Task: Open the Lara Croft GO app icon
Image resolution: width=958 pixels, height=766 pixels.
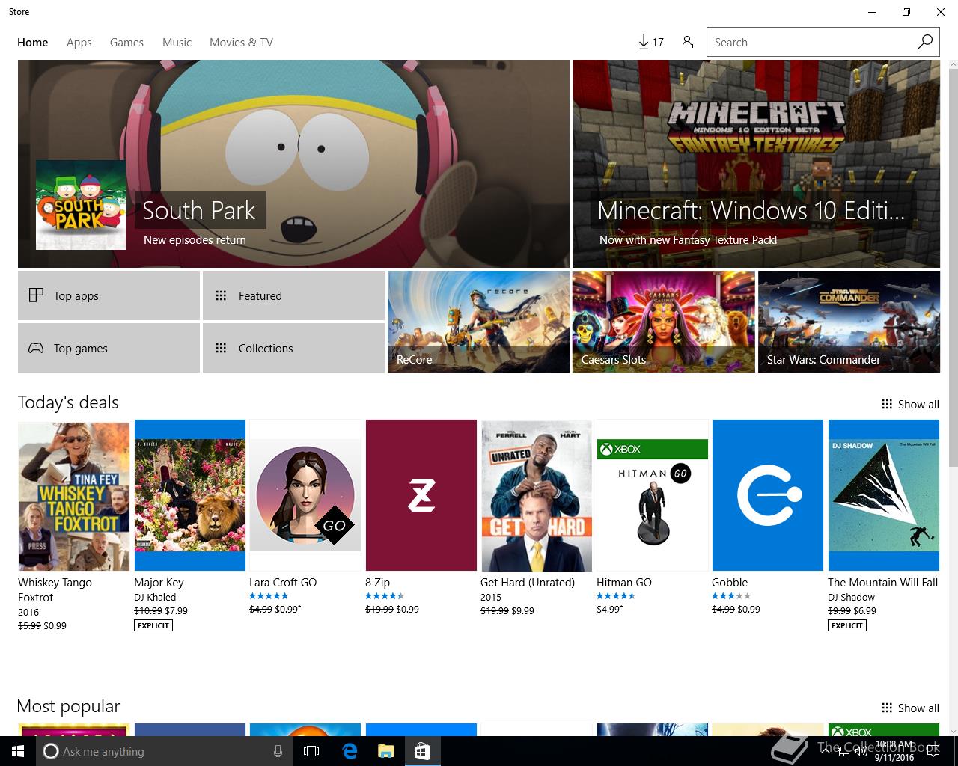Action: (x=305, y=496)
